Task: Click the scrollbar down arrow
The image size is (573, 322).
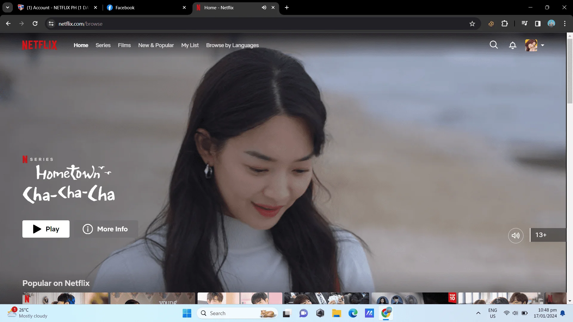Action: point(570,301)
